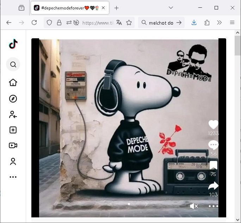This screenshot has width=241, height=223.
Task: Focus the search box with melchot do
Action: click(161, 23)
